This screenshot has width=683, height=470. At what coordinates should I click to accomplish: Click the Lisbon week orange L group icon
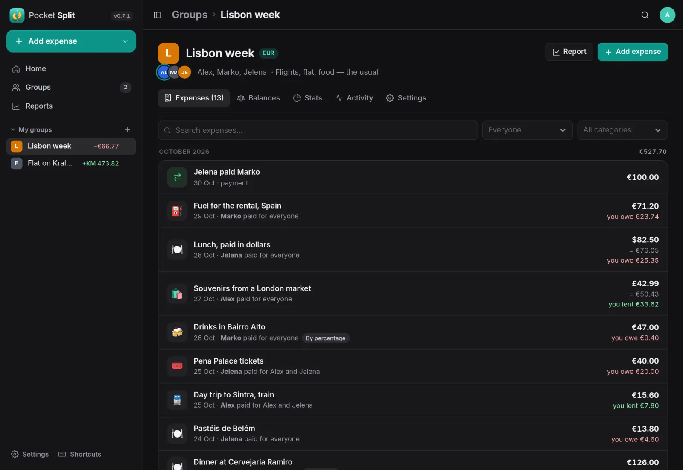pos(169,53)
